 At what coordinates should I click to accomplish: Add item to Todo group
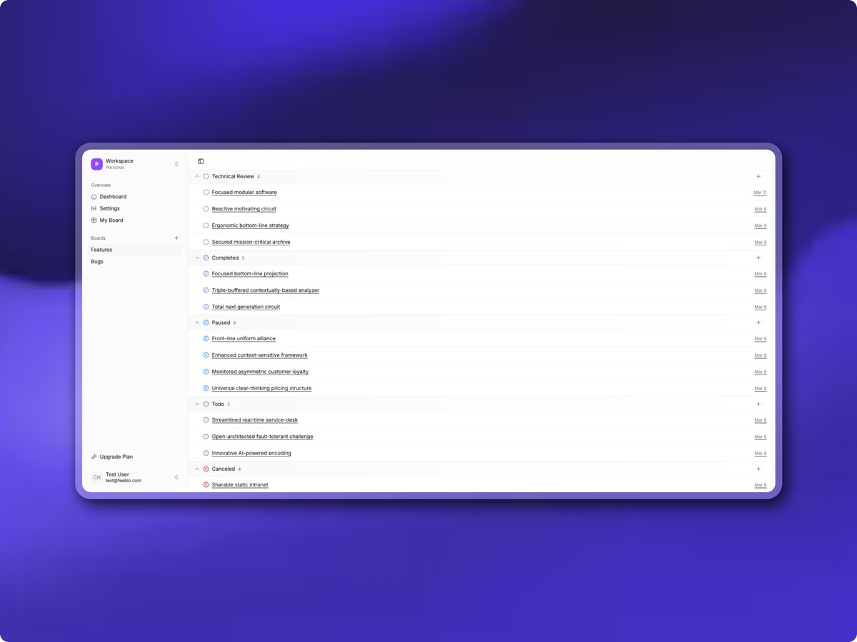pyautogui.click(x=758, y=404)
